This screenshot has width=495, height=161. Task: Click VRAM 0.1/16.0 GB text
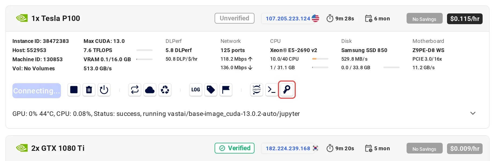[x=107, y=59]
